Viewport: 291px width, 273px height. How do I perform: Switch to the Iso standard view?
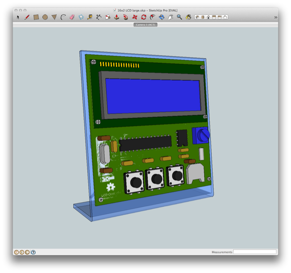(x=197, y=17)
